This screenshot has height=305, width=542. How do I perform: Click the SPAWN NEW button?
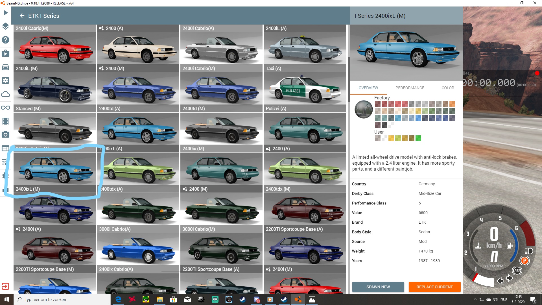pos(378,287)
